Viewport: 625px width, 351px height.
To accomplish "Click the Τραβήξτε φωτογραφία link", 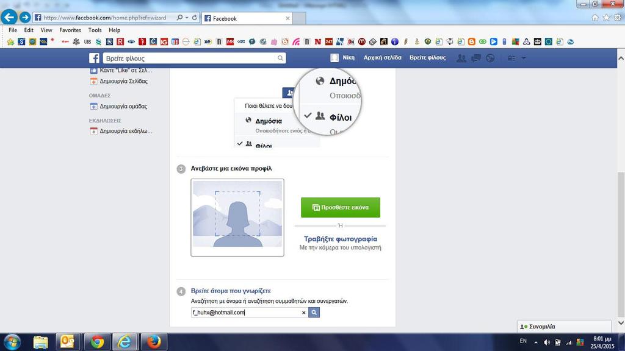I will [x=341, y=239].
